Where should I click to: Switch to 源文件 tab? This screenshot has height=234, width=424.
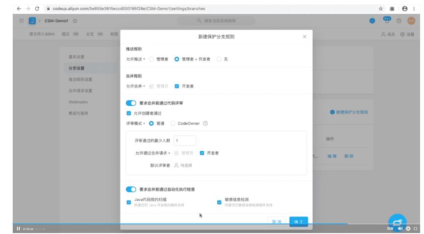tap(42, 34)
